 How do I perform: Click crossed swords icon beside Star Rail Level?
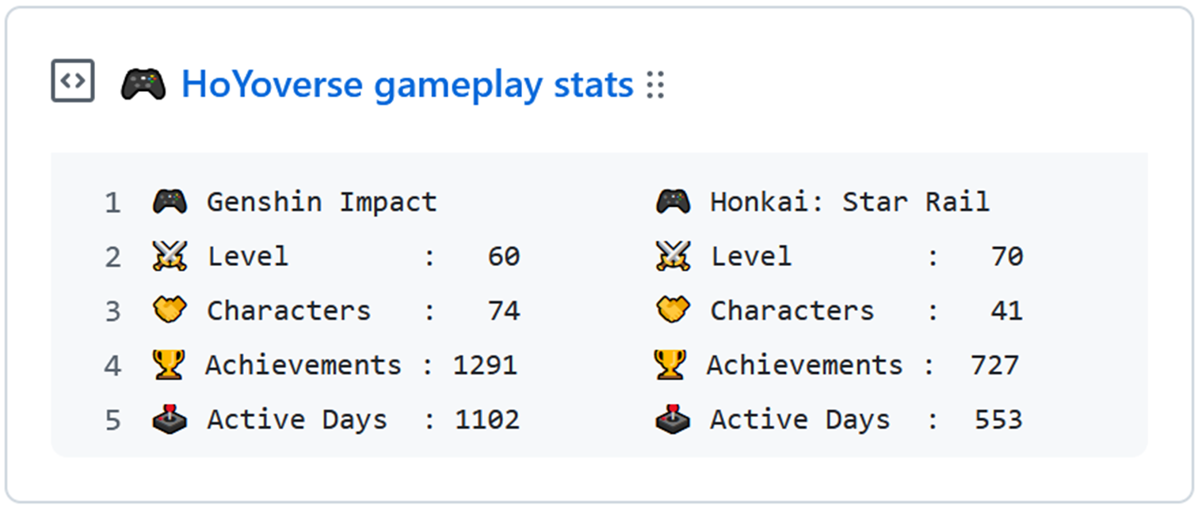[x=673, y=256]
